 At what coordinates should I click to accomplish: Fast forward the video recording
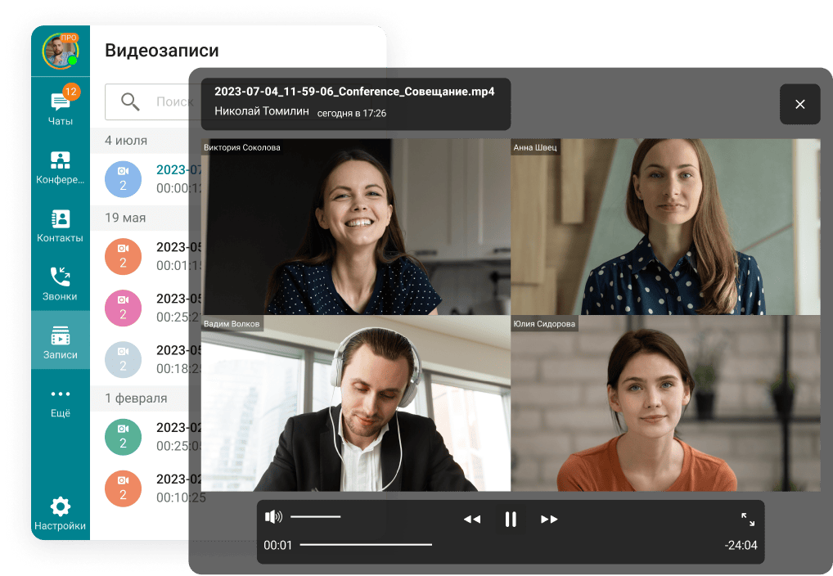pos(549,520)
